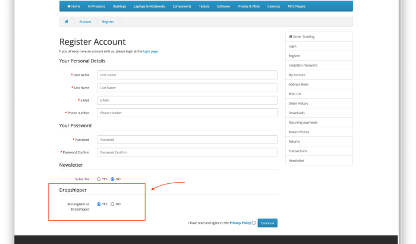
Task: Open Order History in the sidebar
Action: [319, 104]
